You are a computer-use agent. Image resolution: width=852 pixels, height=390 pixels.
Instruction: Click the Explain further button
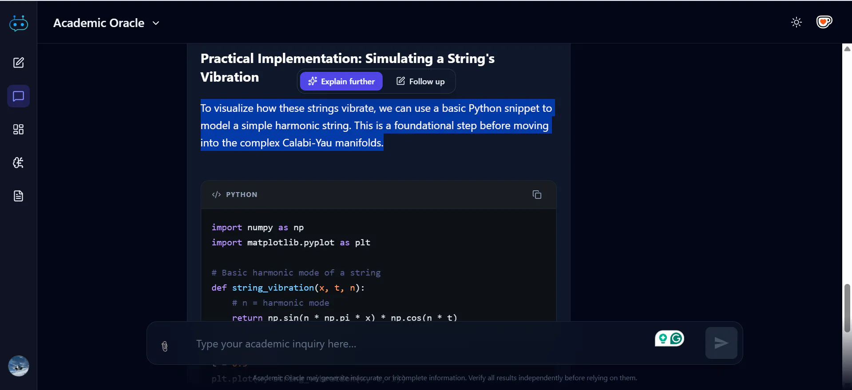point(341,81)
